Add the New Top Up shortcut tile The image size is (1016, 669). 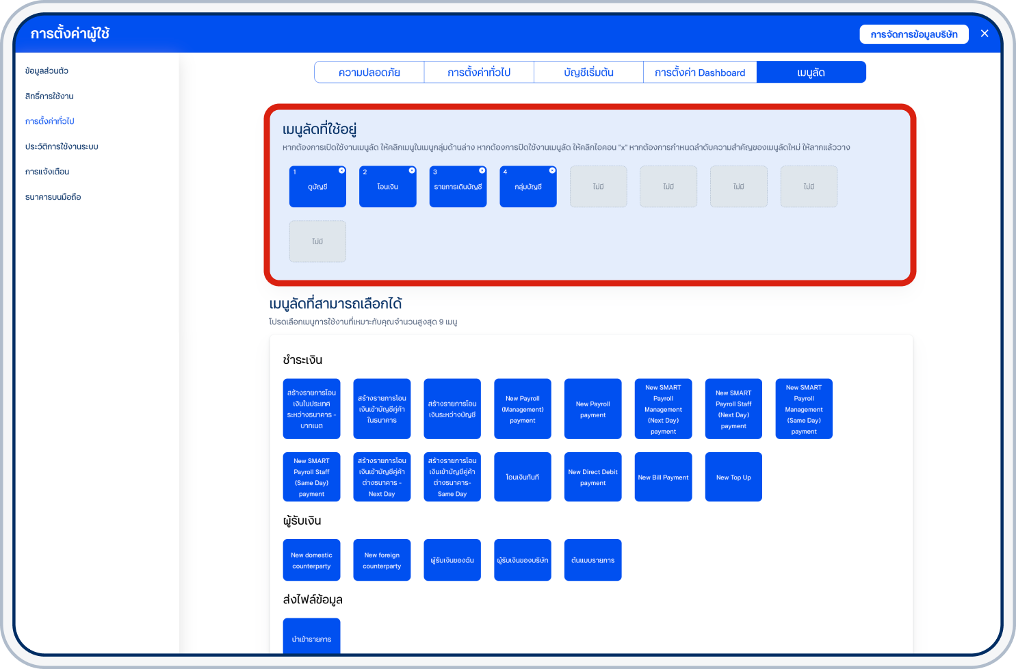click(x=733, y=477)
